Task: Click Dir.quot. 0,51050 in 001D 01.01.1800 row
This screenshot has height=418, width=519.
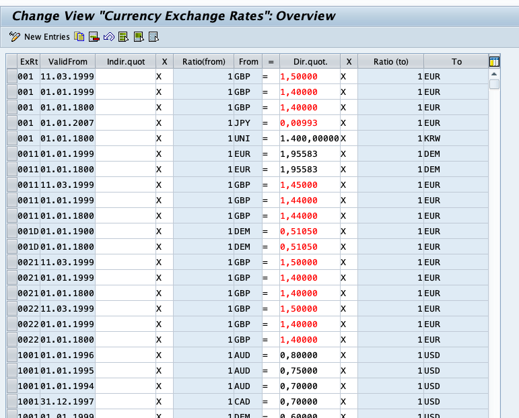Action: 310,247
